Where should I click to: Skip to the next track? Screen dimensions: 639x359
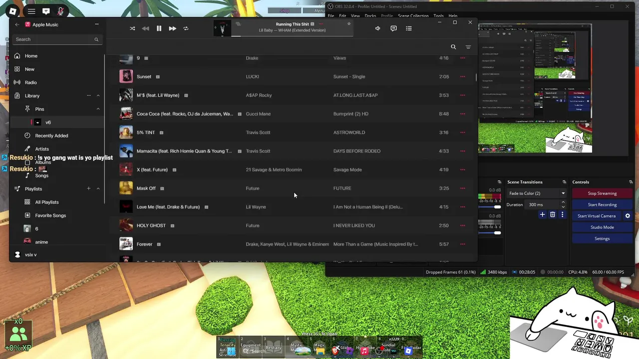[x=172, y=28]
